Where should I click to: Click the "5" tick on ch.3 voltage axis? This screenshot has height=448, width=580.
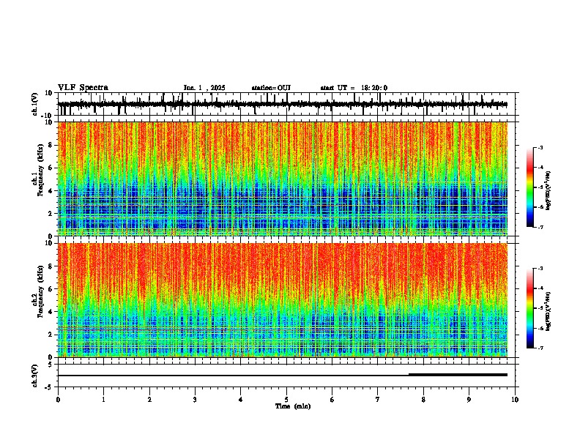51,365
